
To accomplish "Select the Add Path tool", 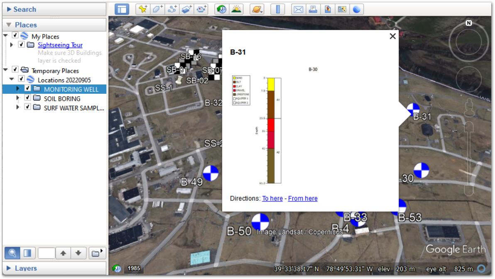I will pyautogui.click(x=172, y=9).
